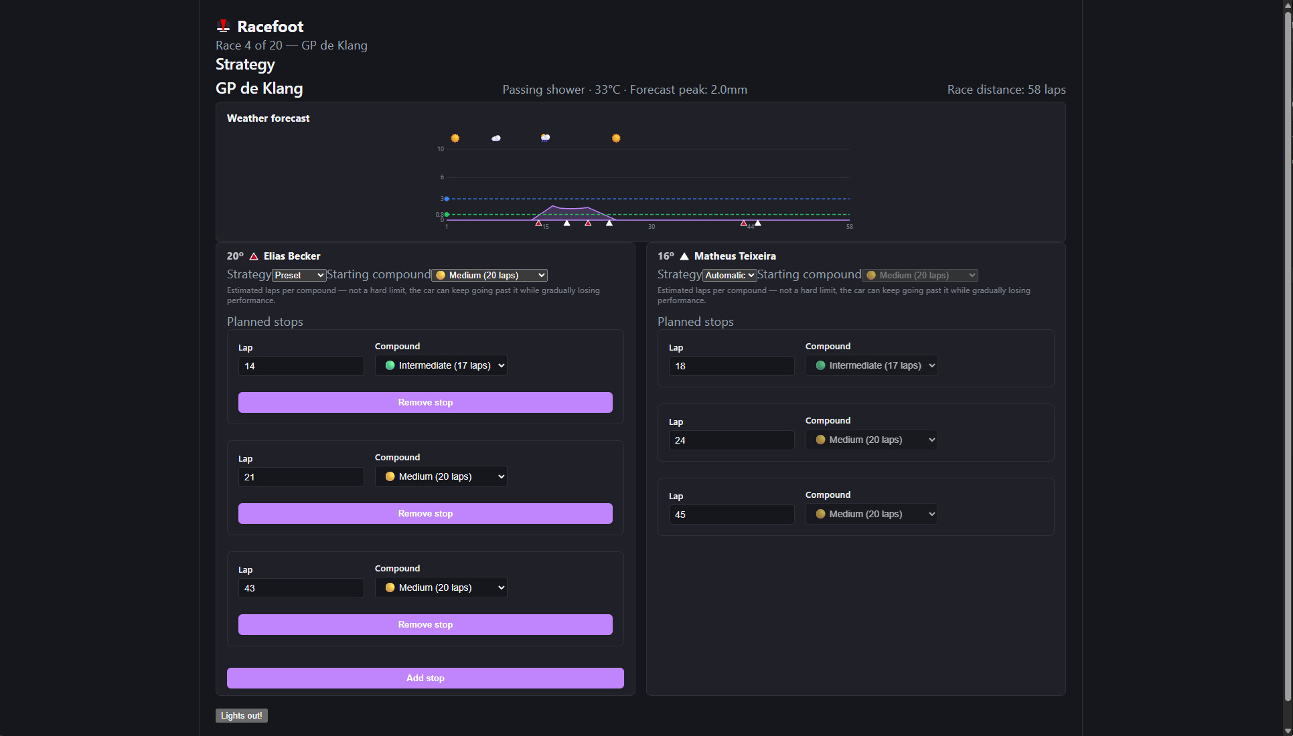Open the Preset strategy dropdown for Elias Becker
The width and height of the screenshot is (1293, 736).
(299, 275)
